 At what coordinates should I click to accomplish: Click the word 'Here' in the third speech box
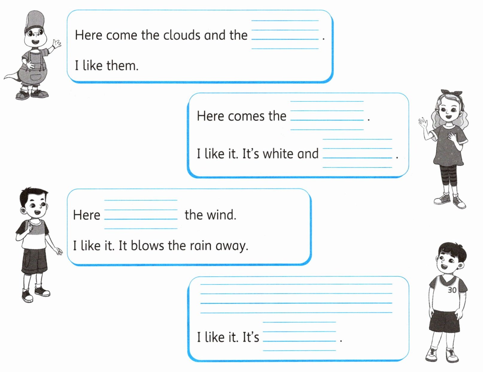86,215
